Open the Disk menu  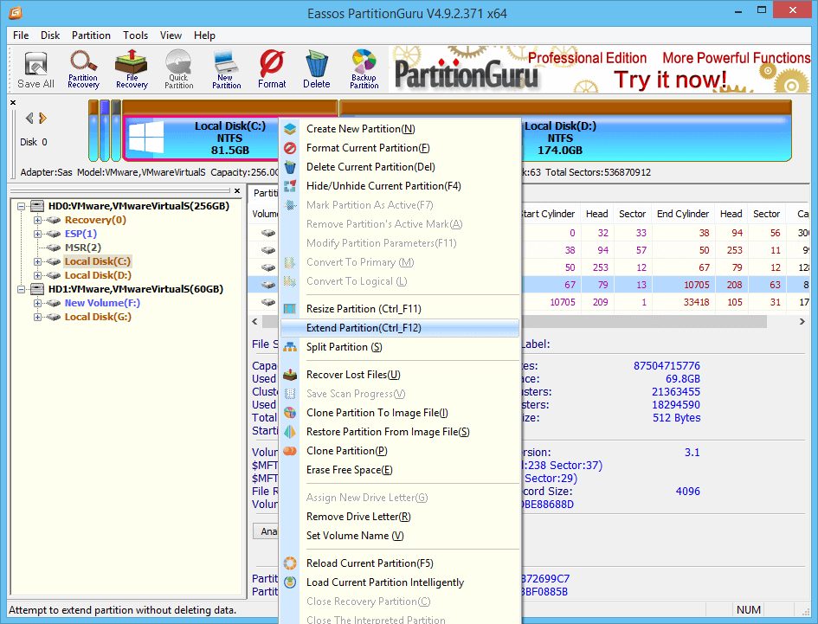pyautogui.click(x=50, y=35)
